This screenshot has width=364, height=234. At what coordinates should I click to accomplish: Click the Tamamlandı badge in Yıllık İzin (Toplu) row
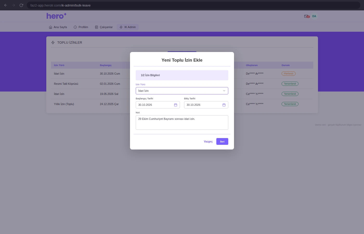point(290,104)
